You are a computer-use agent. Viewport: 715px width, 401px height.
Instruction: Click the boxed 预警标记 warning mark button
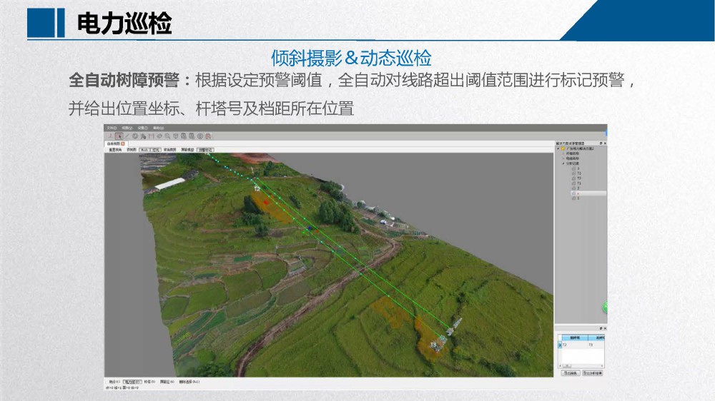coord(205,150)
